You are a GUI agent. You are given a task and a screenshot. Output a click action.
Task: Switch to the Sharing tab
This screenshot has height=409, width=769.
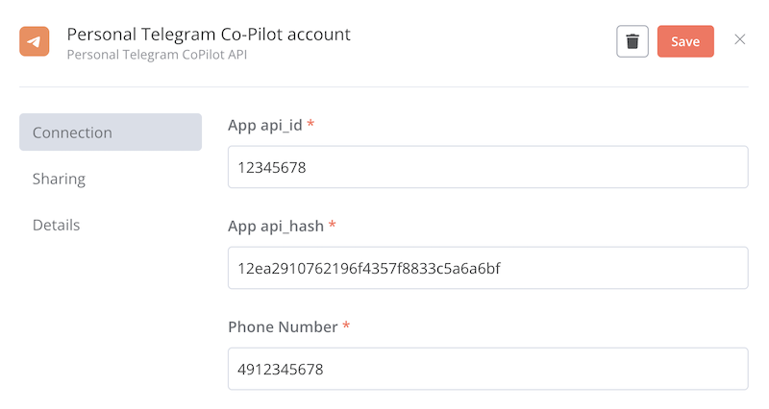click(60, 179)
